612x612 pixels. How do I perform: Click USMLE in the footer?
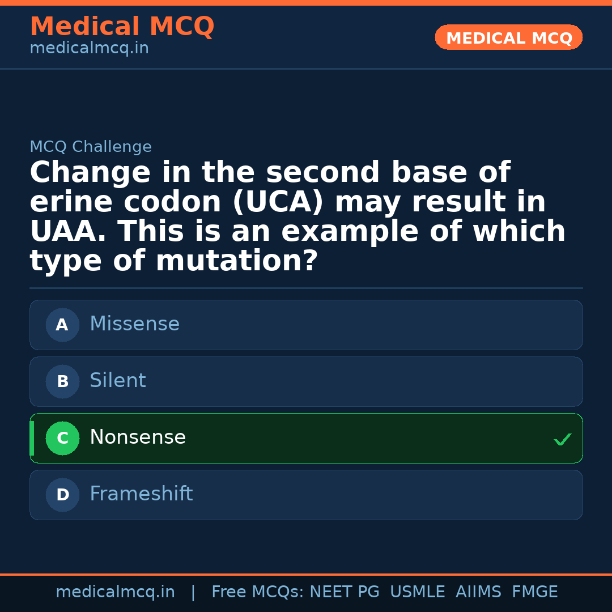click(417, 592)
